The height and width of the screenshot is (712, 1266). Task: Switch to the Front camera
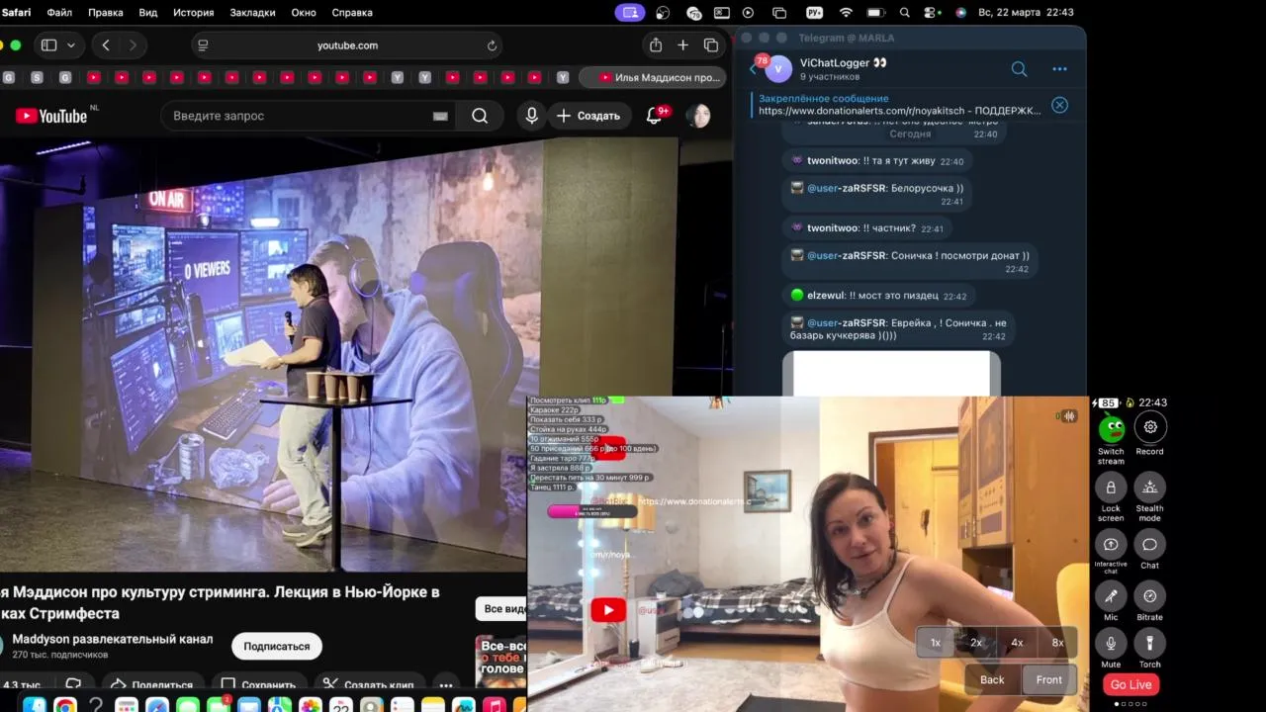[1049, 679]
